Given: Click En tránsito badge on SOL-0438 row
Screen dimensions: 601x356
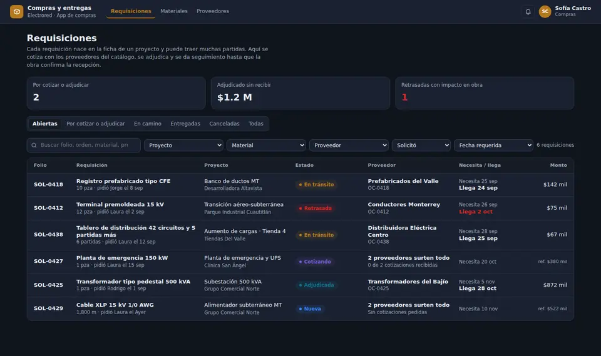Looking at the screenshot, I should (x=316, y=235).
